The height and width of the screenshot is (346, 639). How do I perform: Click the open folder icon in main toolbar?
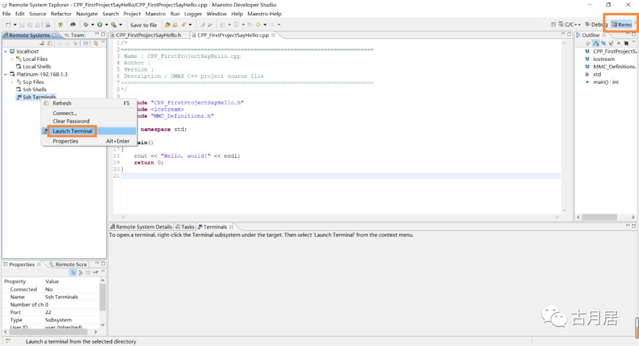click(175, 25)
